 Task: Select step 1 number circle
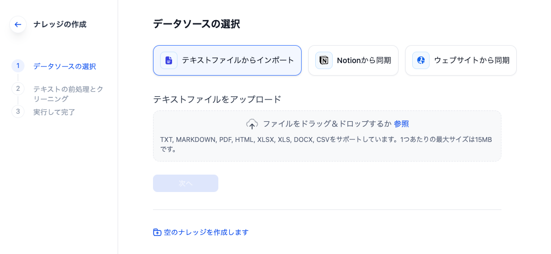(18, 66)
